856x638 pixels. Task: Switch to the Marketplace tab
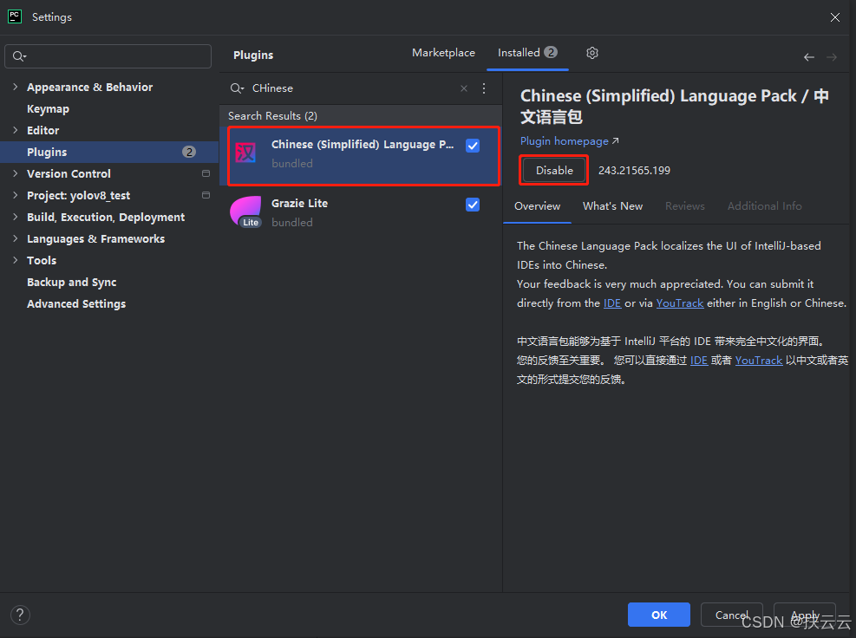tap(443, 53)
